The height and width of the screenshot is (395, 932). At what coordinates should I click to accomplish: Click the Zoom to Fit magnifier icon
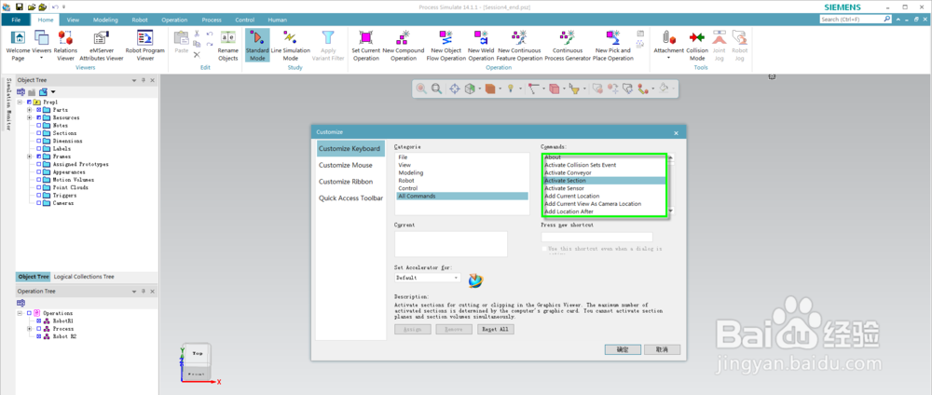(436, 89)
